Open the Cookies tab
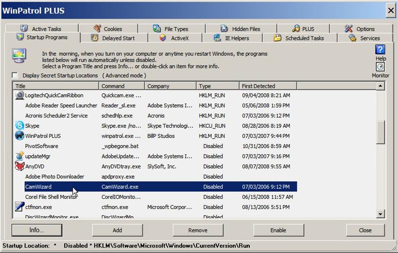The width and height of the screenshot is (398, 253). pos(108,29)
